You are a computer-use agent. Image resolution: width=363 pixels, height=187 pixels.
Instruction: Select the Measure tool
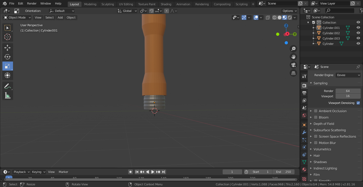pos(7,95)
